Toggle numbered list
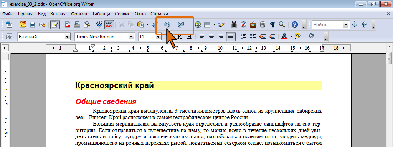 (x=243, y=36)
